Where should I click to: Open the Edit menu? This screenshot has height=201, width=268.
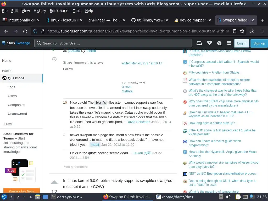15,11
